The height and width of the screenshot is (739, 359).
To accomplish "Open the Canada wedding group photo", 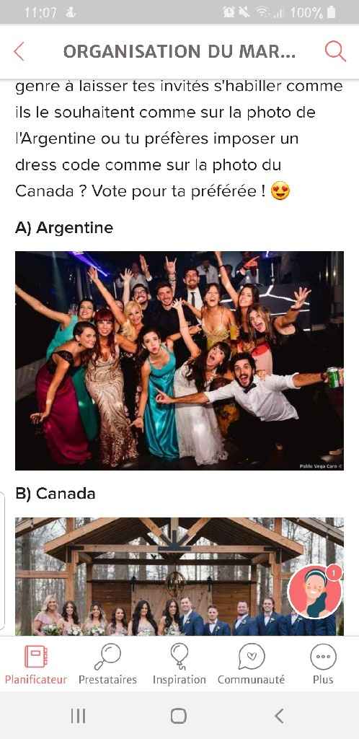I will 179,577.
